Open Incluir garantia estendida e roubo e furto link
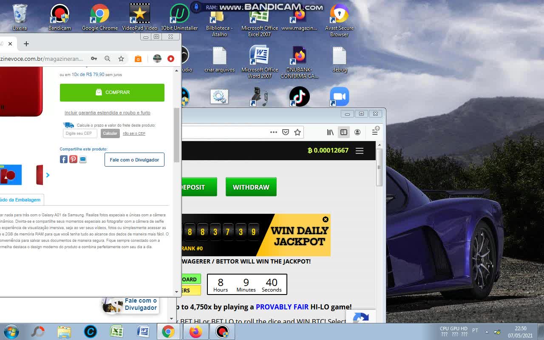This screenshot has height=340, width=544. (x=108, y=113)
